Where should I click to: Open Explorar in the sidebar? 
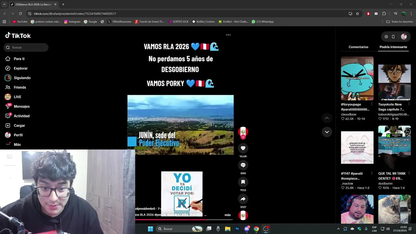coord(20,68)
